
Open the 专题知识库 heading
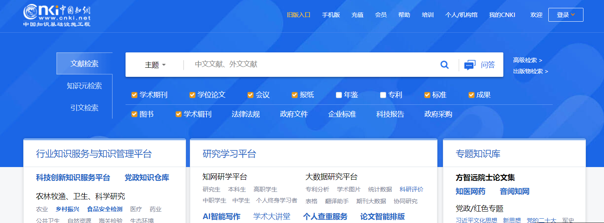478,154
